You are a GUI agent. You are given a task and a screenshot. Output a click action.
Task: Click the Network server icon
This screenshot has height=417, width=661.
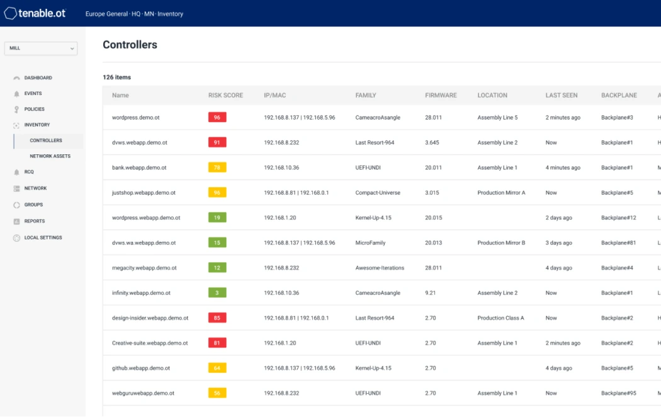(16, 188)
